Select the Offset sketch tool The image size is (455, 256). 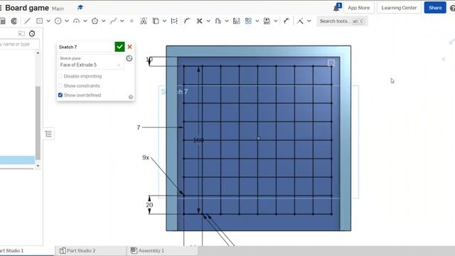[x=218, y=21]
